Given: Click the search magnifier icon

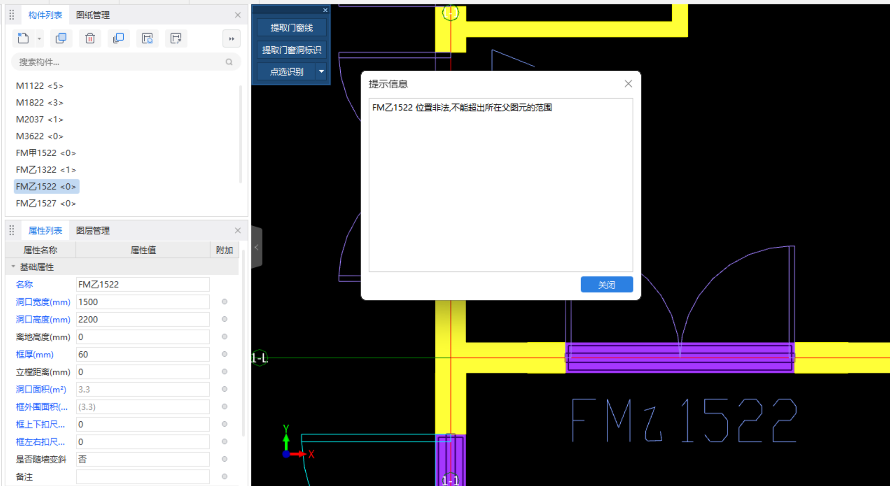Looking at the screenshot, I should [x=229, y=62].
